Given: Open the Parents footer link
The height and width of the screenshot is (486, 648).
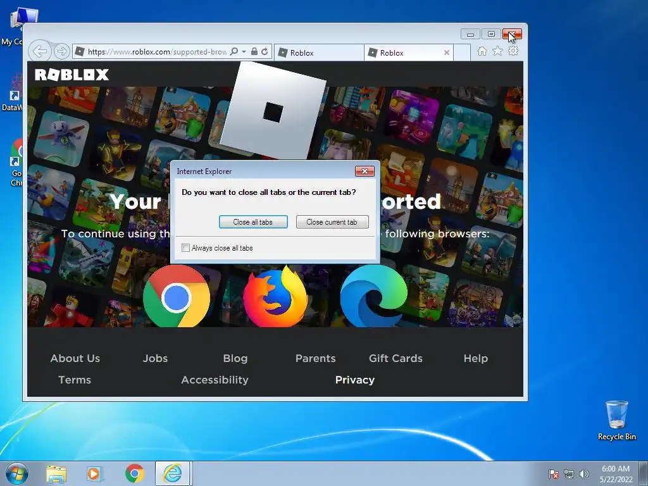Looking at the screenshot, I should pos(315,358).
